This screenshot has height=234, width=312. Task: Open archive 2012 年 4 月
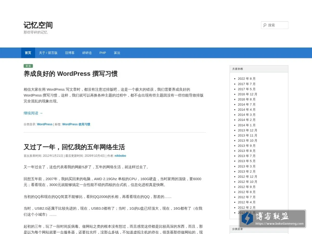(247, 202)
